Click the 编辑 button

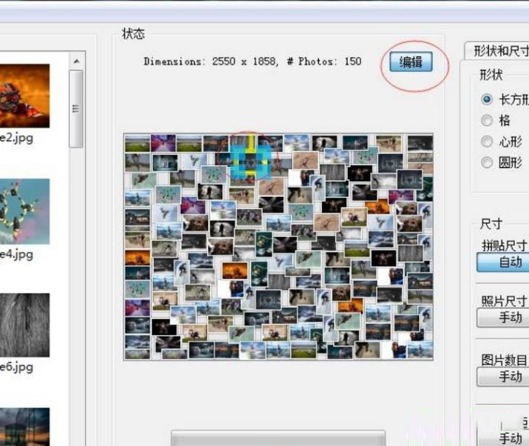click(411, 62)
